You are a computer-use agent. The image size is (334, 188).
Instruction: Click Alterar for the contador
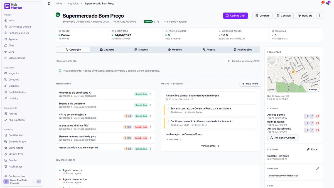(312, 149)
